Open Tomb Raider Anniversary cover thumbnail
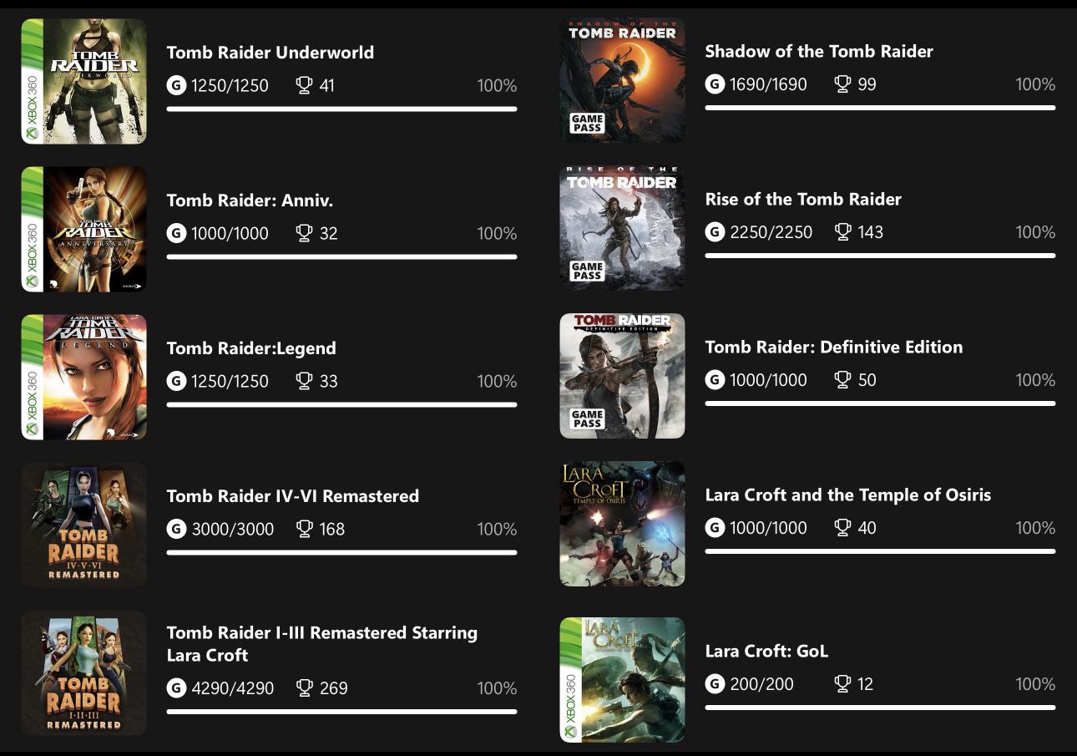Image resolution: width=1077 pixels, height=756 pixels. pyautogui.click(x=83, y=229)
